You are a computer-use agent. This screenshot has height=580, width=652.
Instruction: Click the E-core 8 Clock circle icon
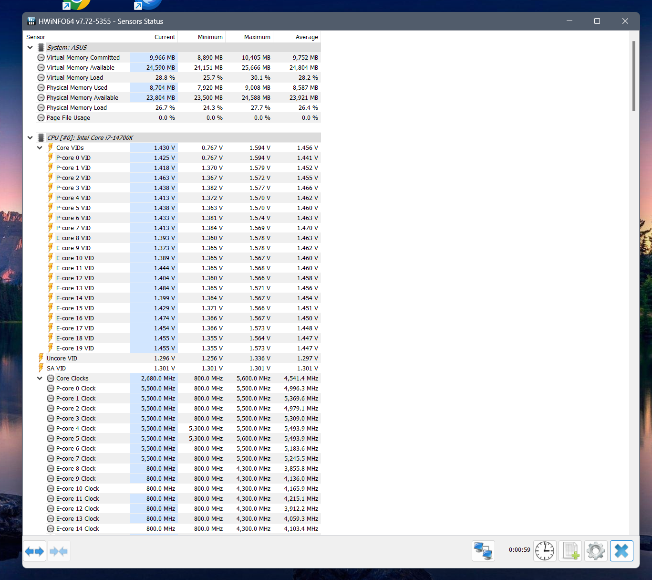[x=51, y=468]
